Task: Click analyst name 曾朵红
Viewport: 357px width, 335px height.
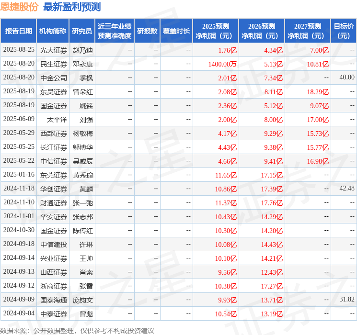Action: coord(82,92)
